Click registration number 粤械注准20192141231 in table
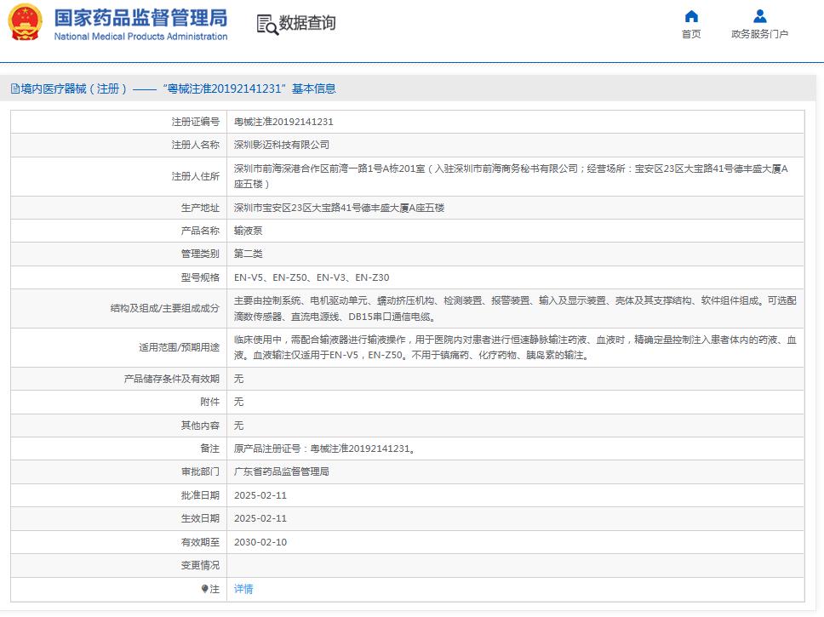This screenshot has width=824, height=617. (x=283, y=122)
